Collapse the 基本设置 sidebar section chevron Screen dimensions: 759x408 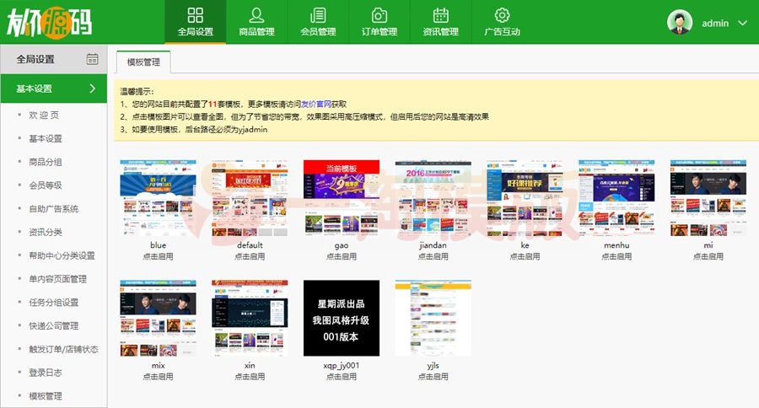tap(93, 89)
